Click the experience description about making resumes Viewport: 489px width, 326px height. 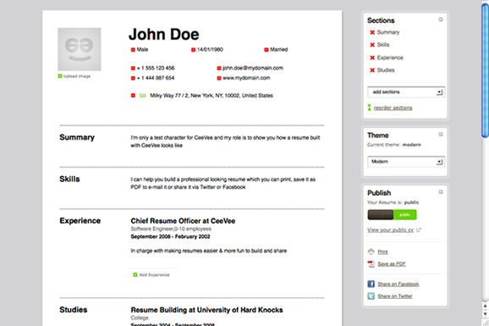coord(209,251)
